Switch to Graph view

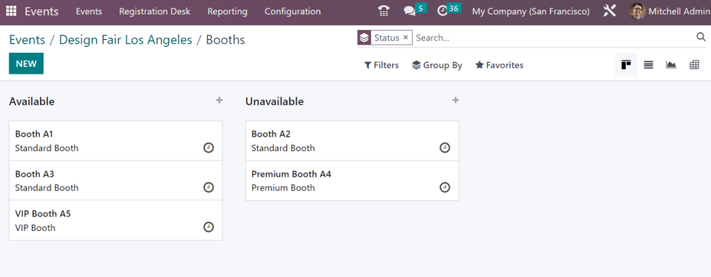point(671,64)
